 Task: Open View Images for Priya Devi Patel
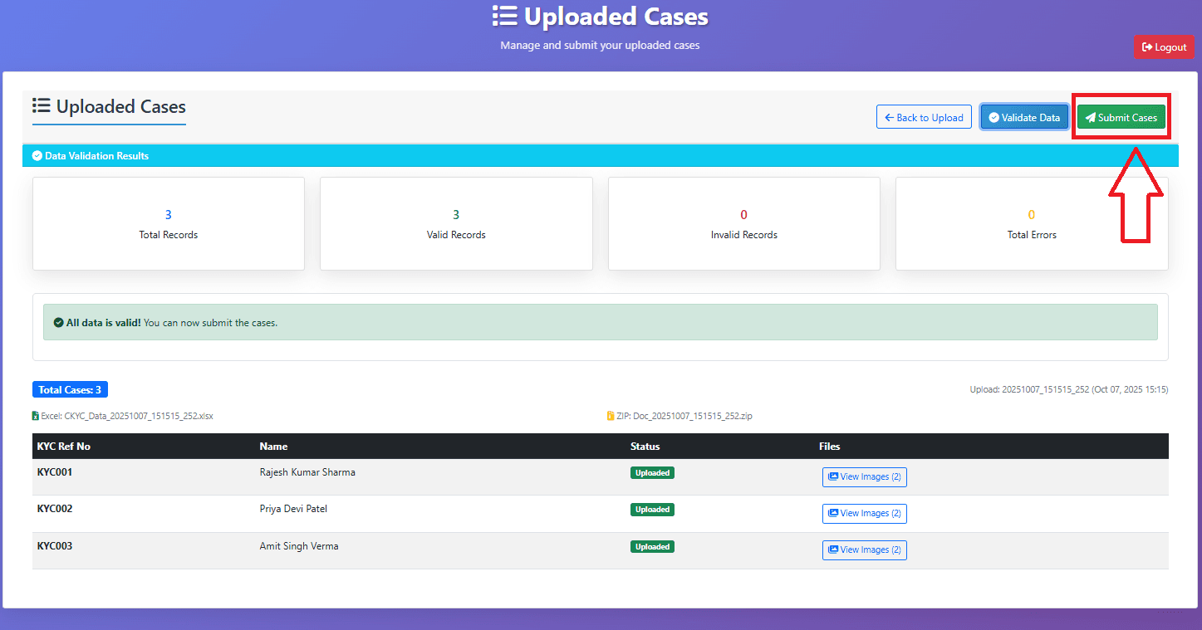point(864,514)
